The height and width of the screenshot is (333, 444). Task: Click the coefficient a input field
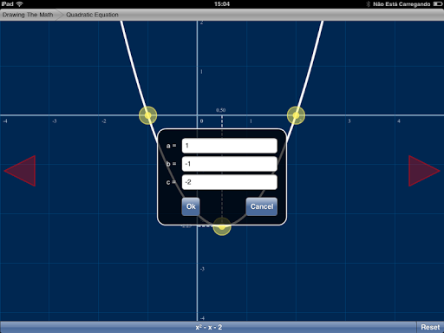click(x=230, y=146)
